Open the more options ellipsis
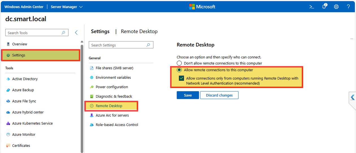This screenshot has width=356, height=153. [x=352, y=39]
